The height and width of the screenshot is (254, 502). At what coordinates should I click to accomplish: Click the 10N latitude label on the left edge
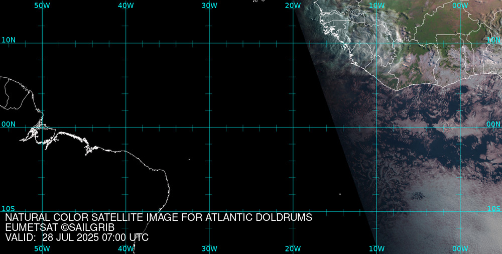tap(9, 40)
